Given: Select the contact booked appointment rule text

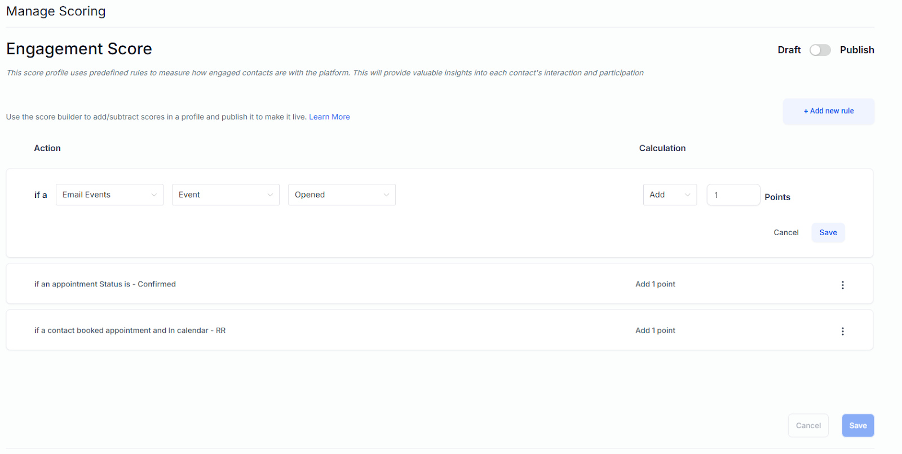Looking at the screenshot, I should (130, 330).
